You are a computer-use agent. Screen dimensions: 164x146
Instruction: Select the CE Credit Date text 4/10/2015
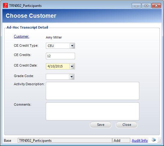click(55, 66)
